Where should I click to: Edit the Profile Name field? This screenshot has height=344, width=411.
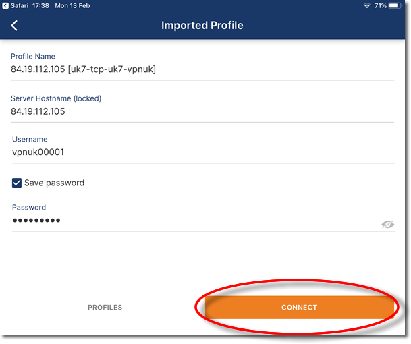point(202,69)
